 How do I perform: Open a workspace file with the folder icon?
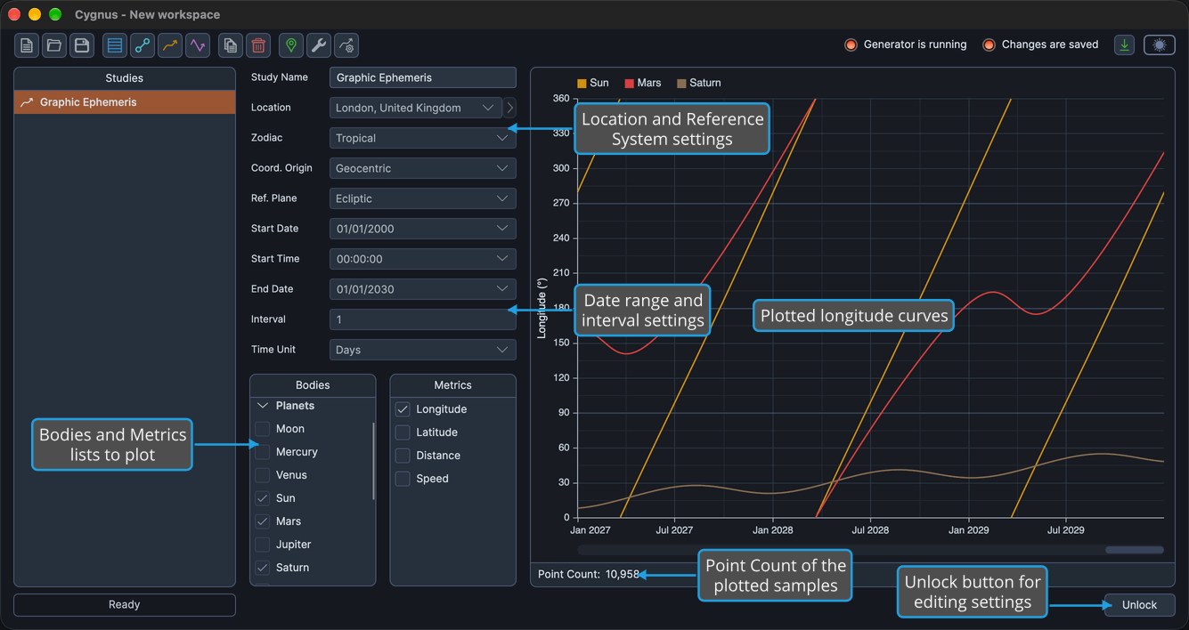point(54,45)
